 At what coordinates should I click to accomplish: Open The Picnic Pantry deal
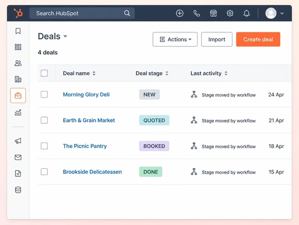tap(85, 146)
